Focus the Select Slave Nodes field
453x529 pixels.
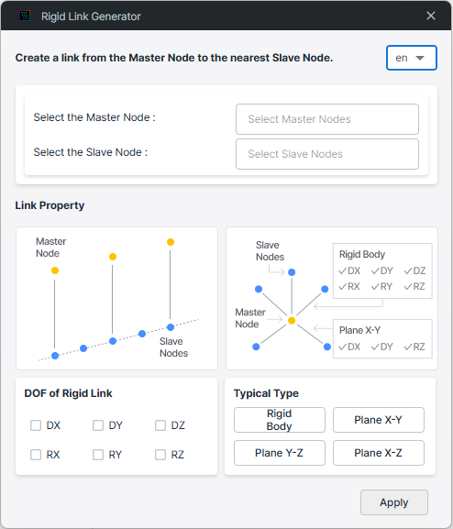(327, 154)
